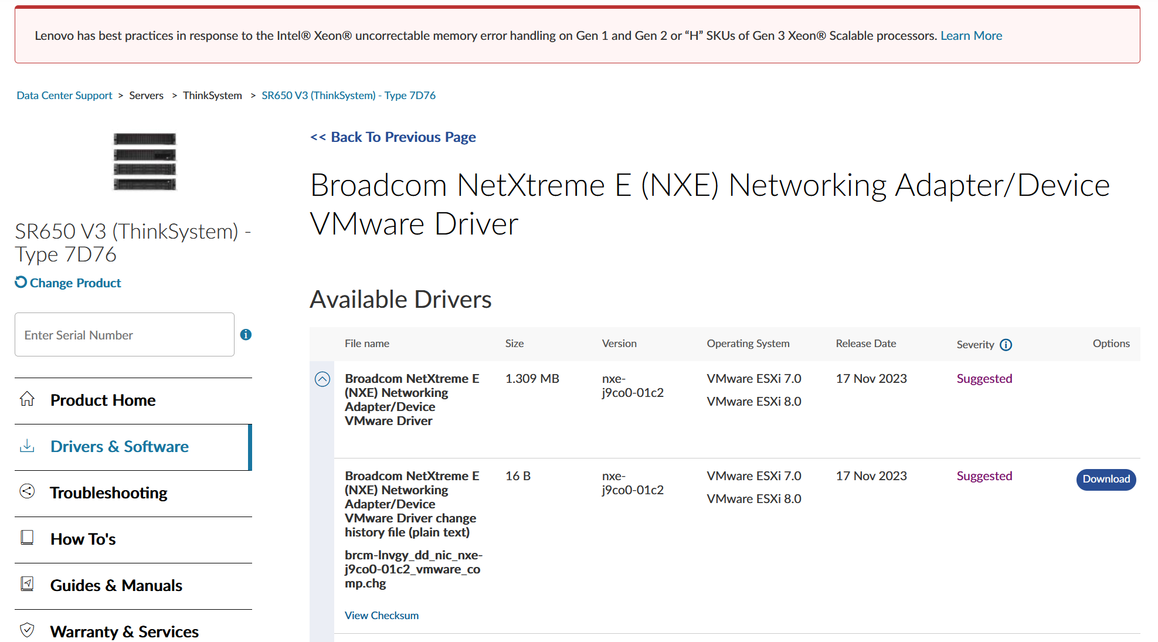Click the Warranty & Services shield icon
1158x642 pixels.
[27, 630]
